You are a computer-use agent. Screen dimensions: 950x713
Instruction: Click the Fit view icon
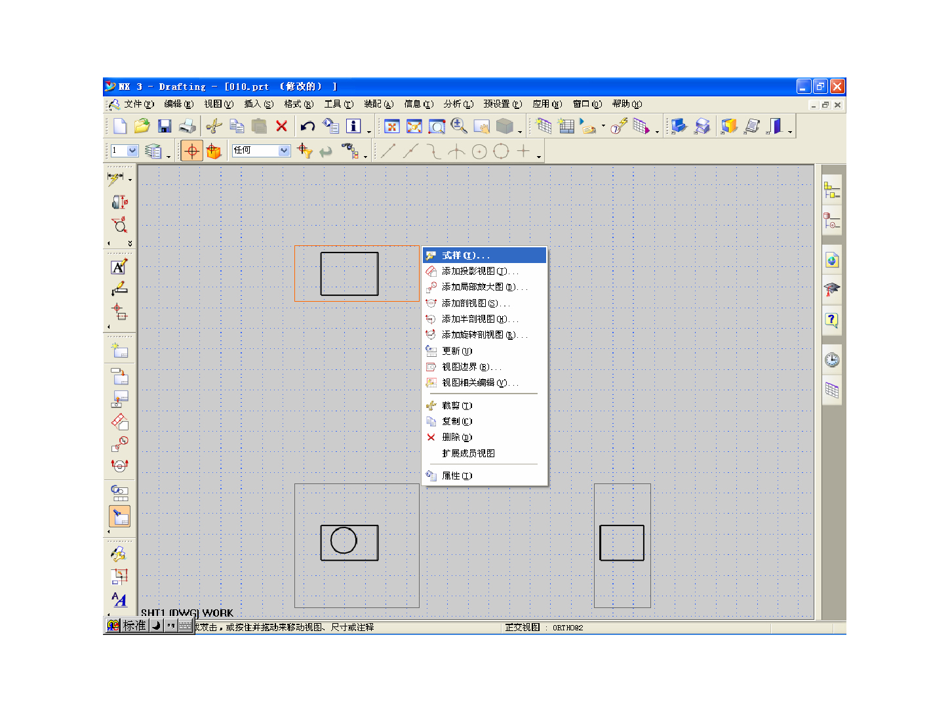(x=392, y=127)
